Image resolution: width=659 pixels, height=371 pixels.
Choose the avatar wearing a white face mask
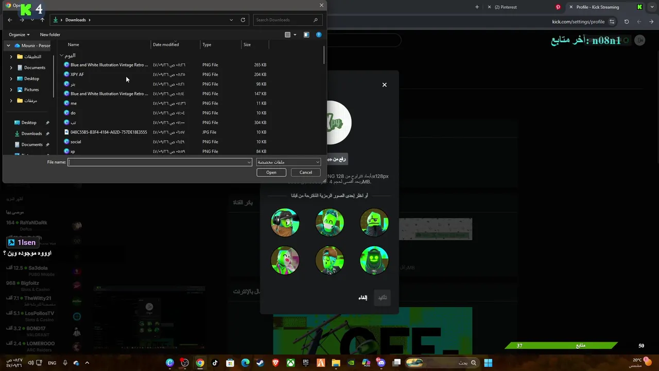(329, 223)
